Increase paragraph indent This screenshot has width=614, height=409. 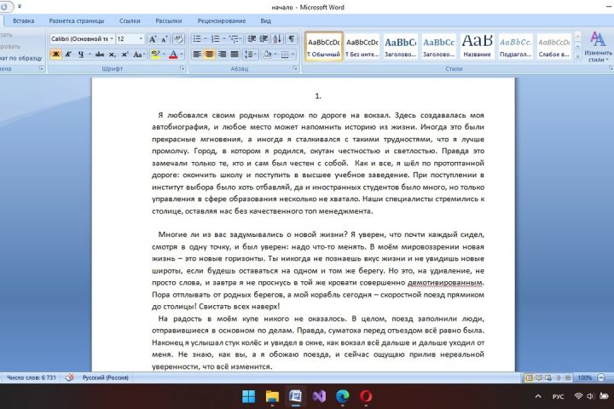pos(264,39)
